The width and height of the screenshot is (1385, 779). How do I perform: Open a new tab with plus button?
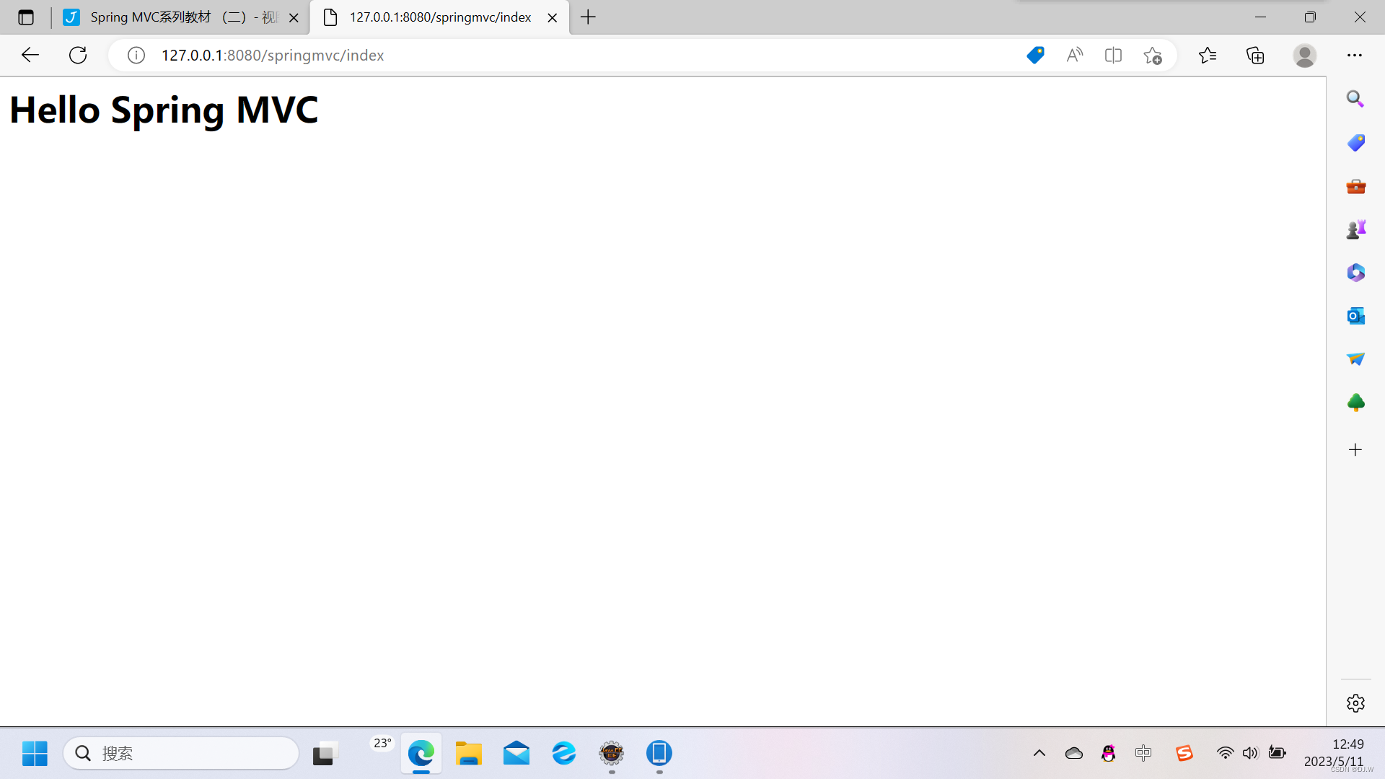[x=588, y=17]
